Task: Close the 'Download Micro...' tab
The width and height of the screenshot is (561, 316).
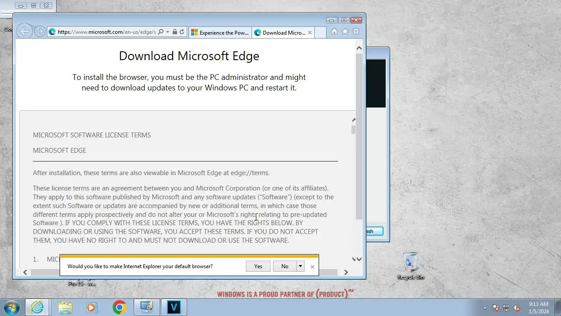Action: tap(310, 32)
